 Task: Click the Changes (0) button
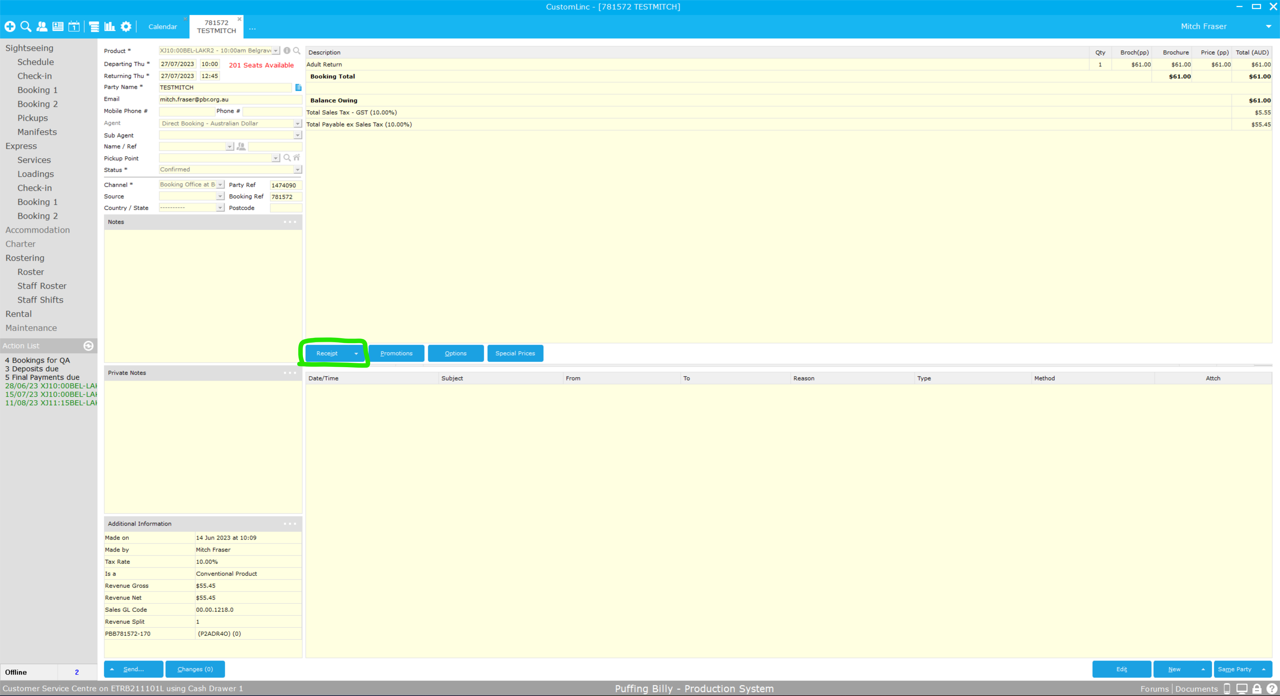click(195, 670)
